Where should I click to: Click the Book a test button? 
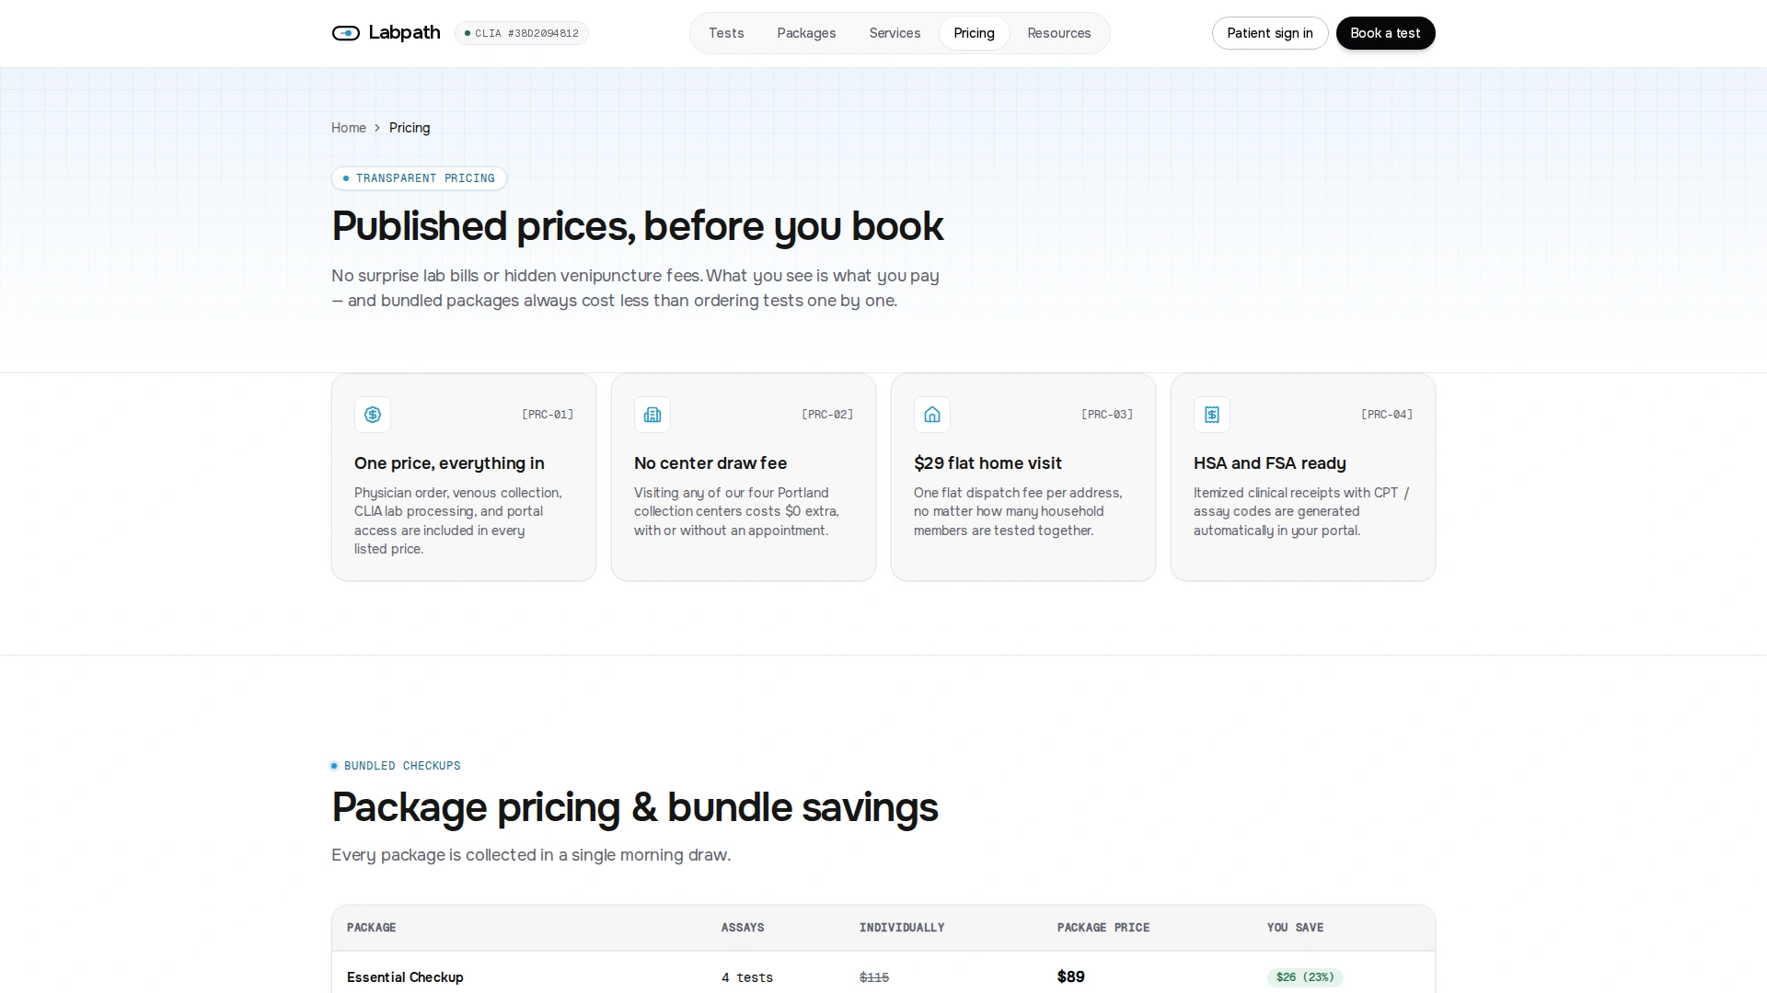1385,33
